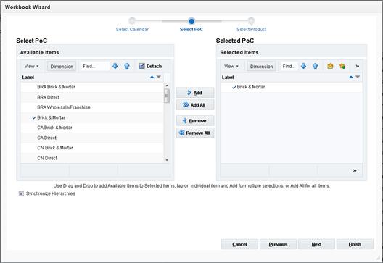Click the Add All button
383x263 pixels.
[195, 105]
